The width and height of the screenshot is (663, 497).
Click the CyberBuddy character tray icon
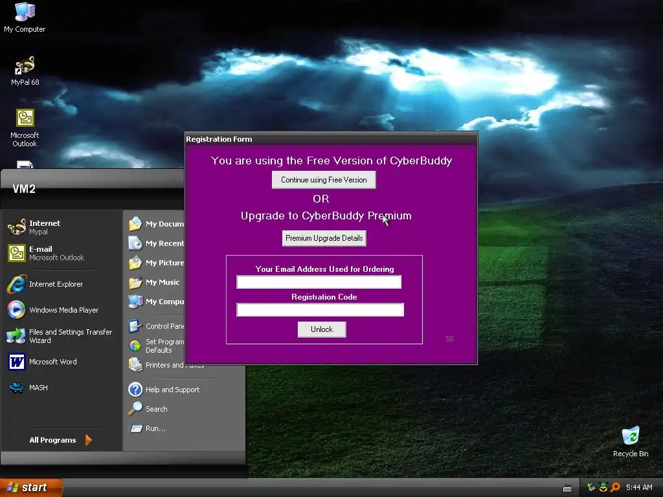(603, 487)
